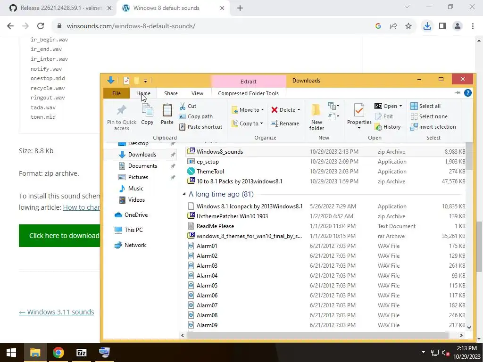Open 7-Zip from the taskbar

[81, 353]
